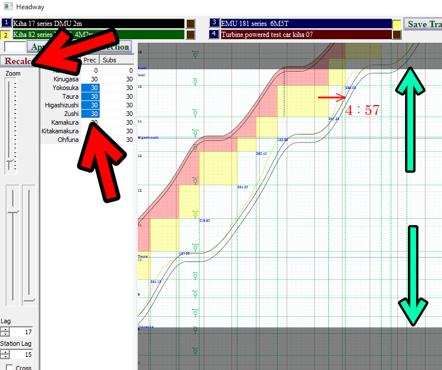442x370 pixels.
Task: Click the Prec column header
Action: 90,60
